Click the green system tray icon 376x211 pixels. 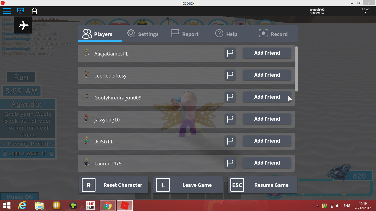325,206
